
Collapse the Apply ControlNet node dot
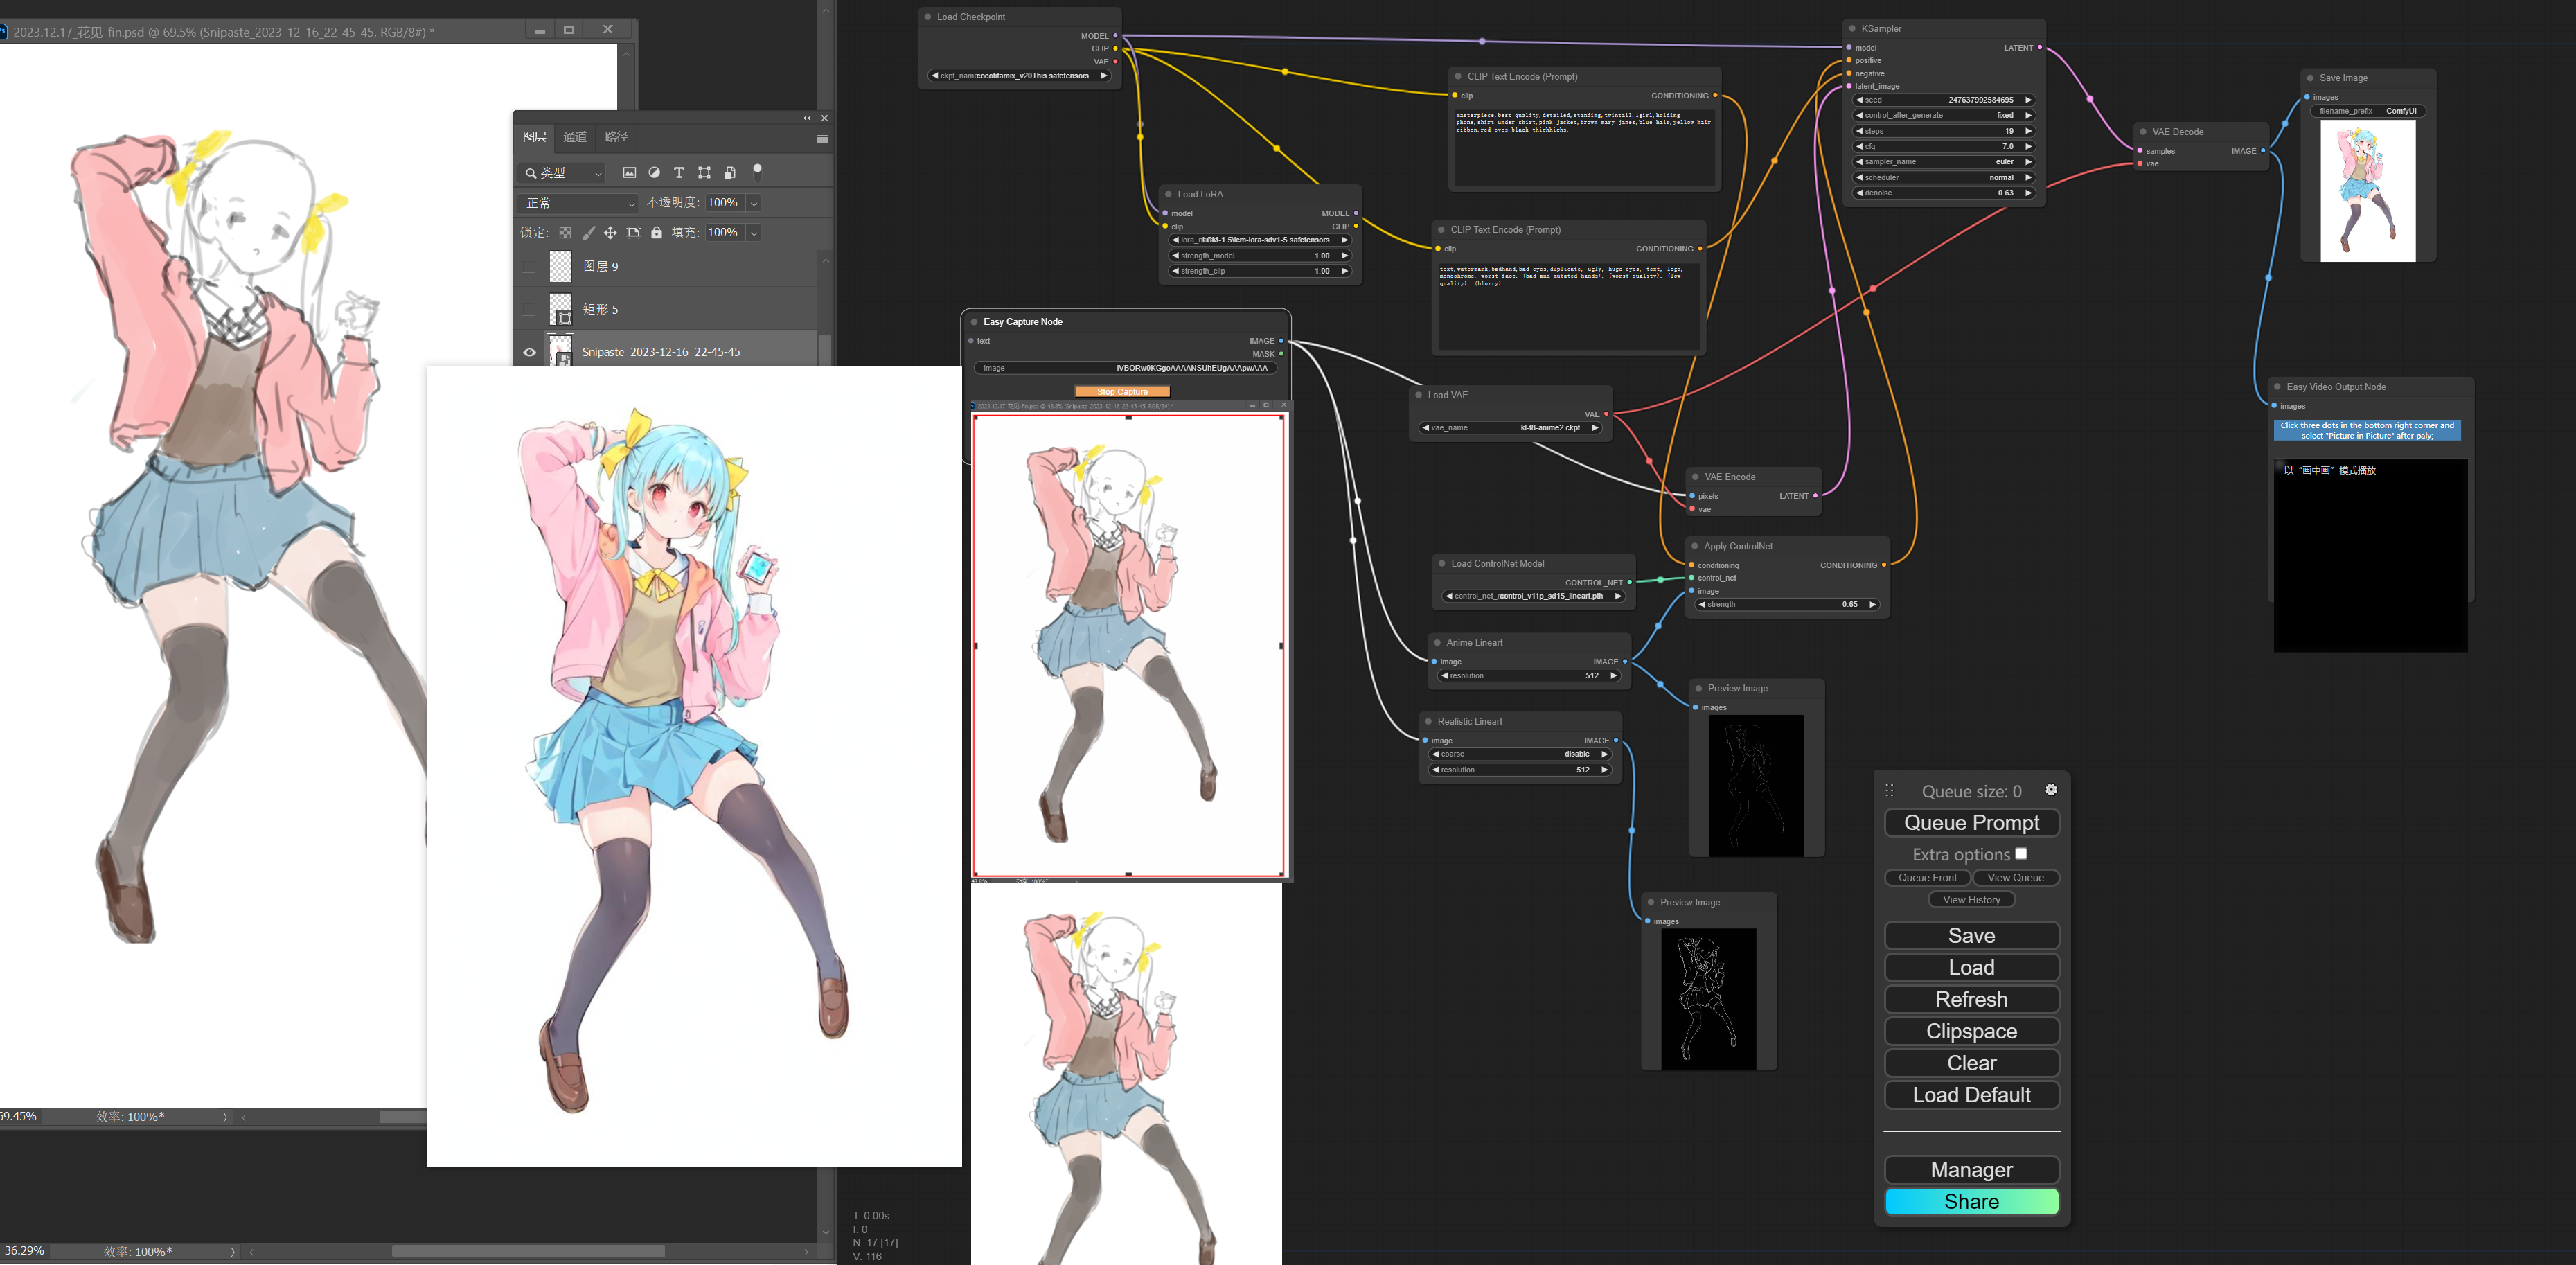coord(1695,546)
